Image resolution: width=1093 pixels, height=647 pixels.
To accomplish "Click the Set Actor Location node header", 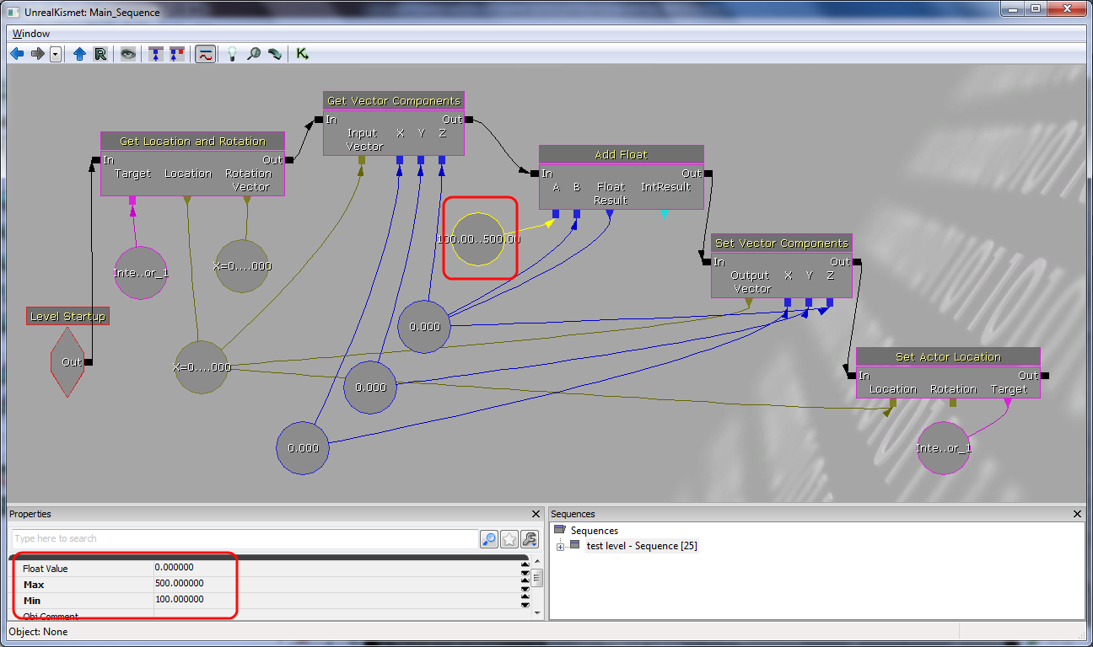I will (x=948, y=356).
